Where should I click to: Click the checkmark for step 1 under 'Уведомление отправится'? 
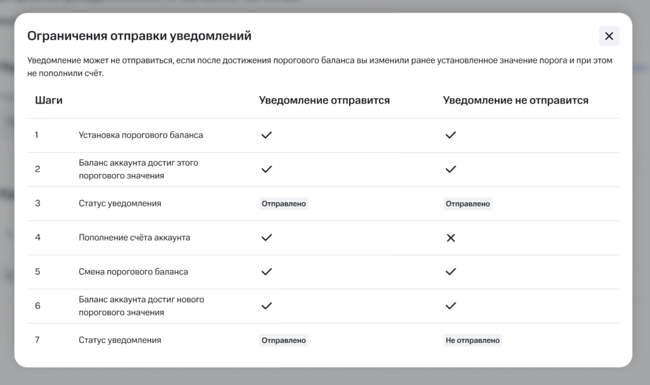(267, 135)
